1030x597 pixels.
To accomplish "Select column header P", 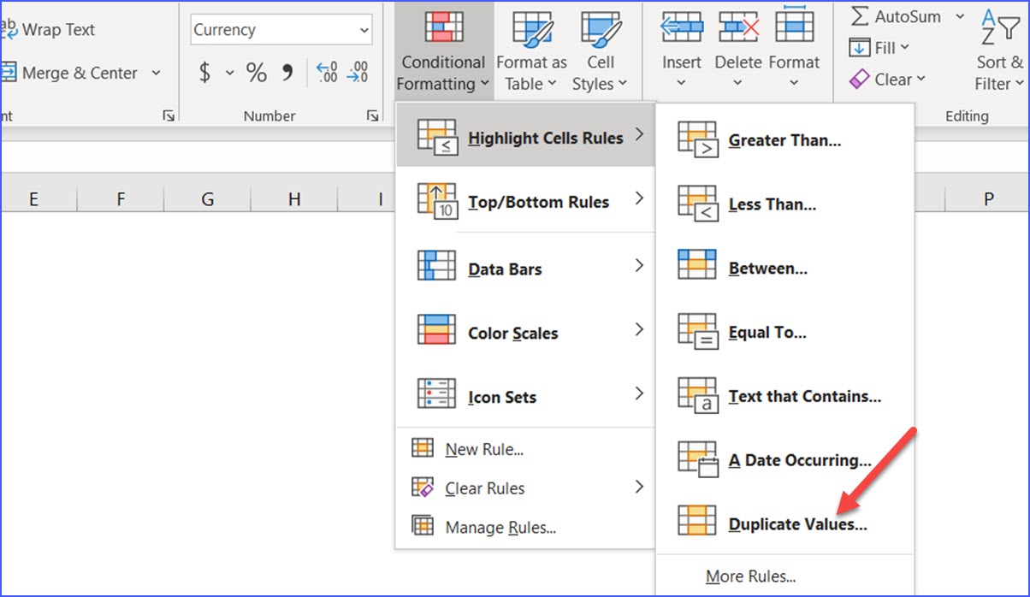I will [988, 198].
